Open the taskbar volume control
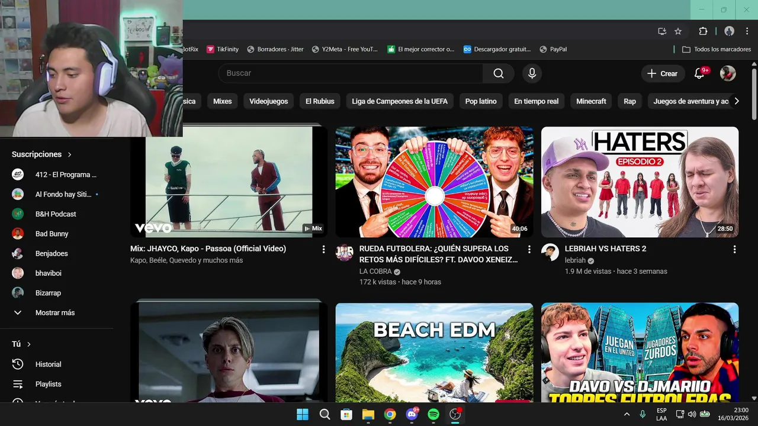This screenshot has width=758, height=426. pyautogui.click(x=692, y=414)
